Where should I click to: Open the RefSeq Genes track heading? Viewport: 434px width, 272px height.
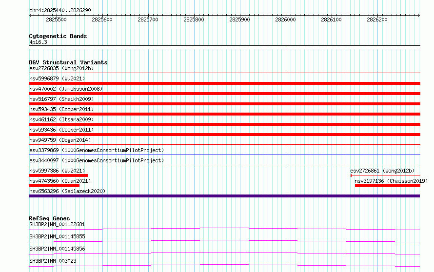click(49, 218)
